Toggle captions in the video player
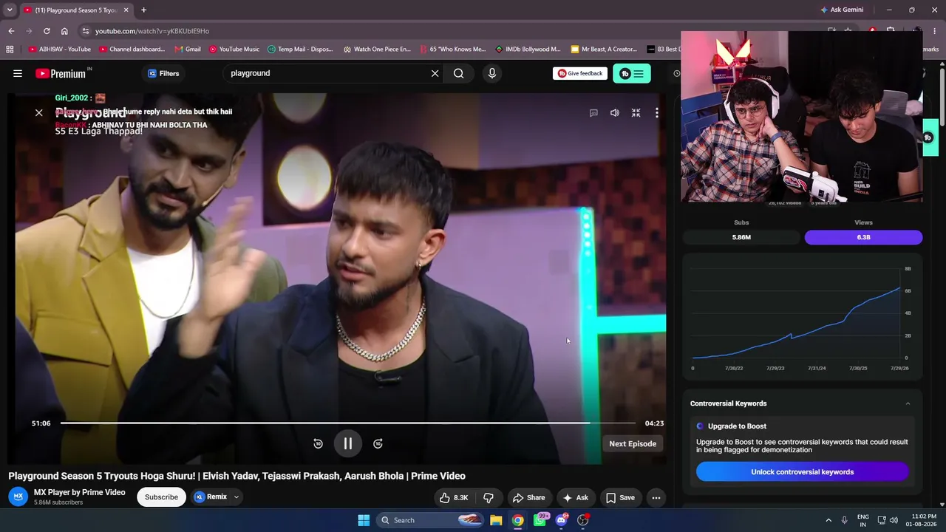The width and height of the screenshot is (946, 532). [593, 113]
